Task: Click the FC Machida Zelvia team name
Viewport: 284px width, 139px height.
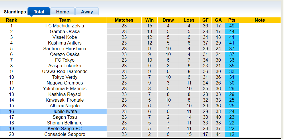Action: coord(65,26)
